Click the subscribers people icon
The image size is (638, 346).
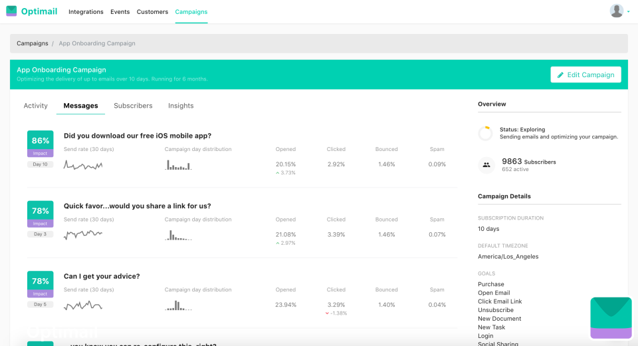[486, 165]
